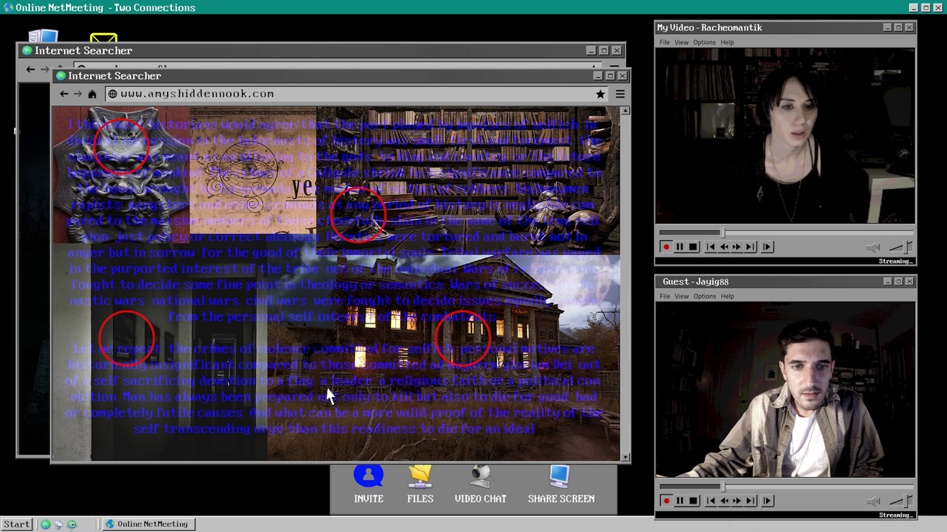Image resolution: width=947 pixels, height=532 pixels.
Task: Bookmark page with the star icon
Action: 600,94
